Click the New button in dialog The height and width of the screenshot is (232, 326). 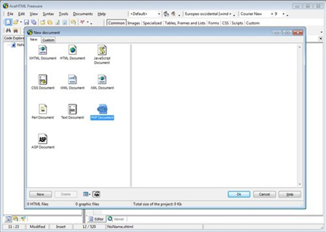[40, 194]
